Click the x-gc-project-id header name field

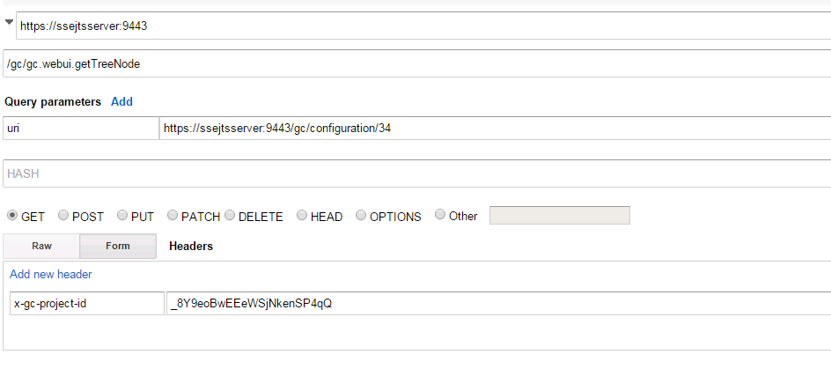click(84, 304)
